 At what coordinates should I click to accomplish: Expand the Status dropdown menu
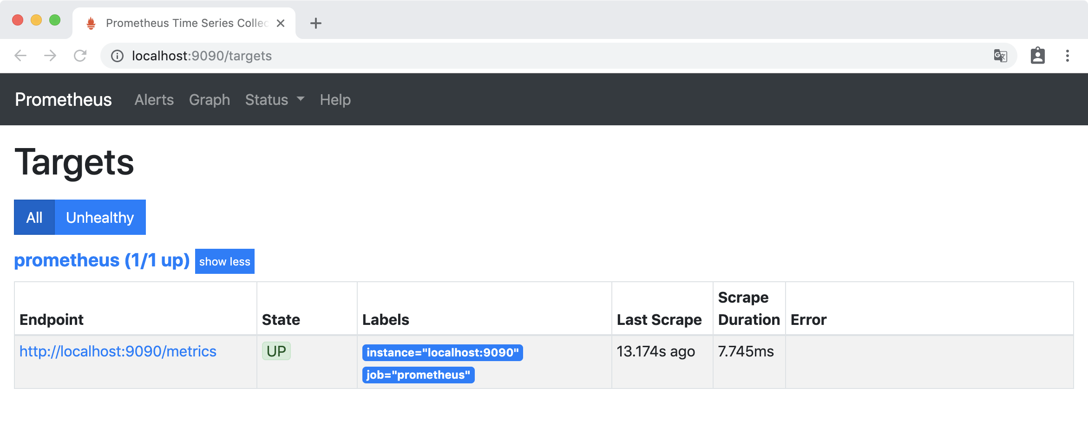(x=275, y=100)
